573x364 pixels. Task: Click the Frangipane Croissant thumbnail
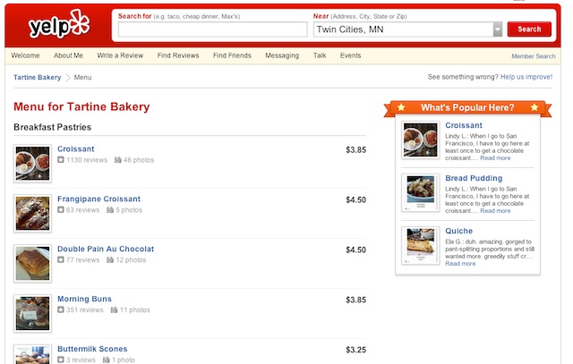[x=32, y=213]
